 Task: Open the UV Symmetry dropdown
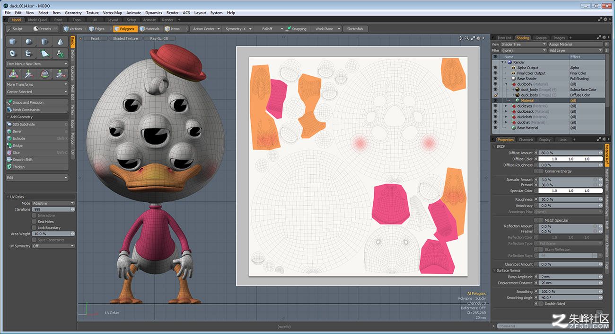53,246
